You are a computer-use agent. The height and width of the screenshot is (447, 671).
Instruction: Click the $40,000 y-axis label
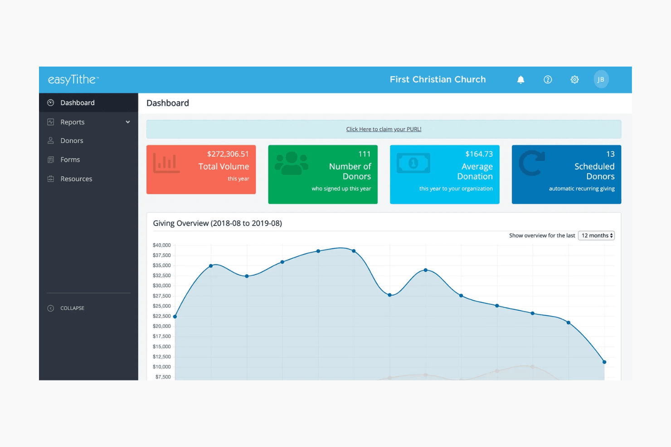pos(162,245)
